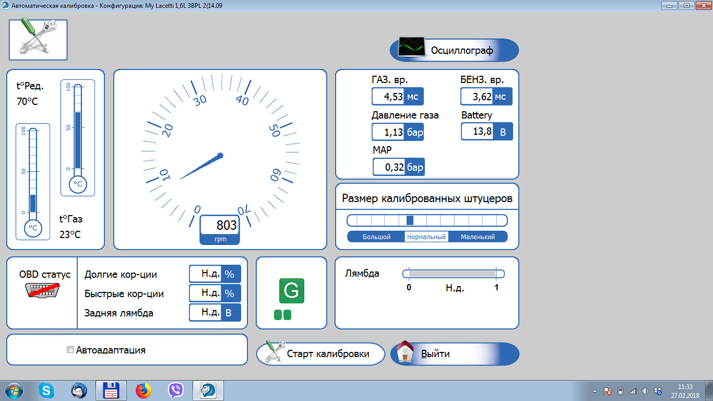Click the OBD статус label
Screen dimensions: 713x401
[45, 275]
